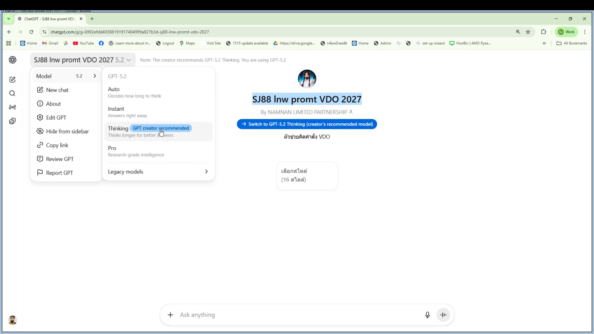594x334 pixels.
Task: Select the Instant model option
Action: [x=128, y=112]
